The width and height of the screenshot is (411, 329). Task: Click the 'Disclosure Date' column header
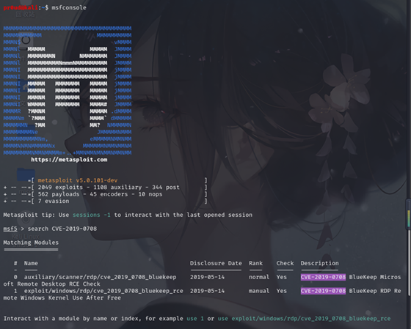click(x=216, y=263)
